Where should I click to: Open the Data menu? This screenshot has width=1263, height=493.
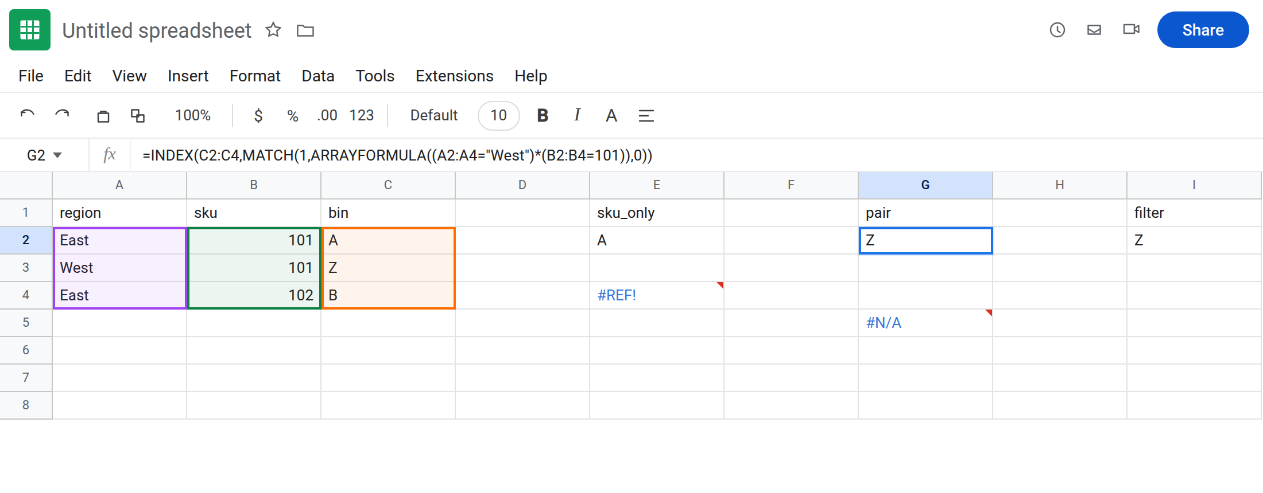(x=318, y=76)
